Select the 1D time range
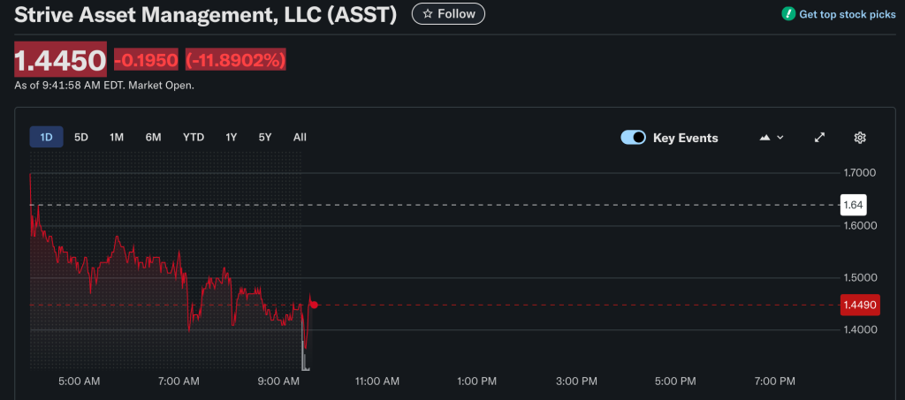The height and width of the screenshot is (400, 905). [x=46, y=137]
